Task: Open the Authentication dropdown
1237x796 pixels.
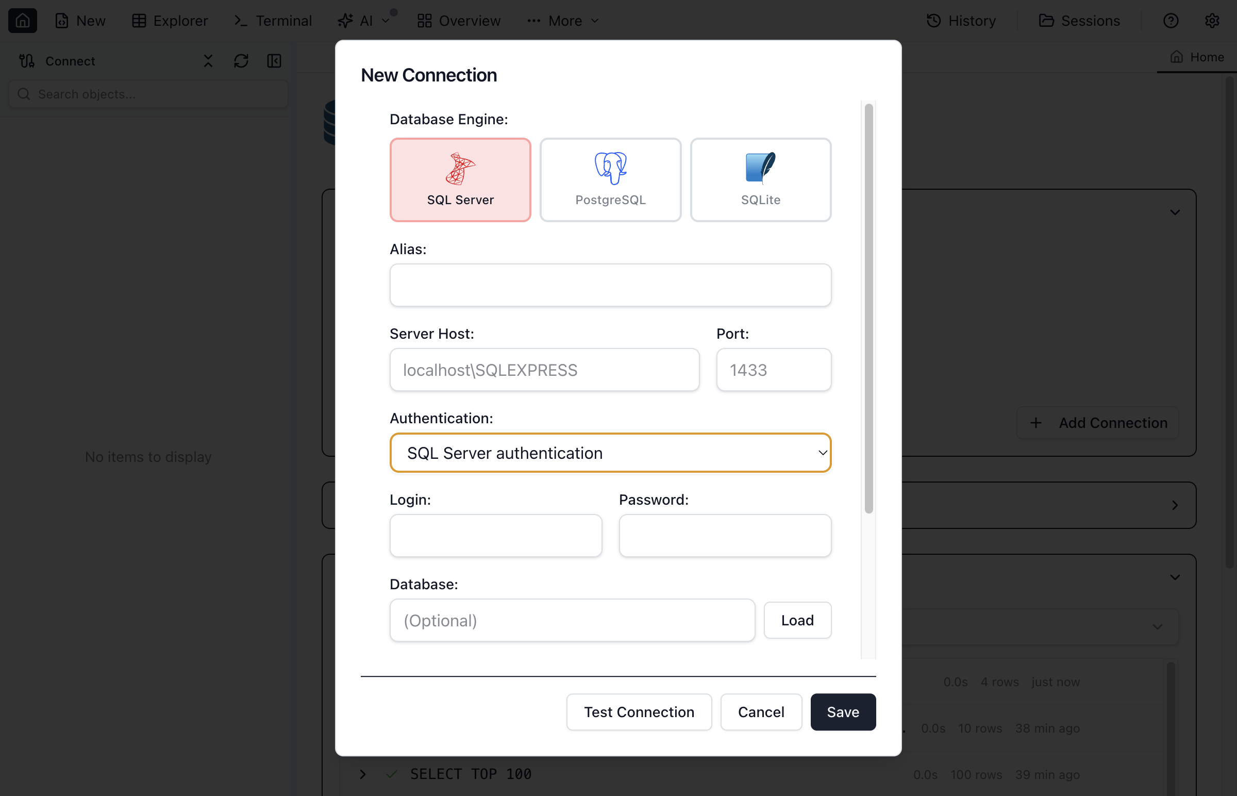Action: coord(610,453)
